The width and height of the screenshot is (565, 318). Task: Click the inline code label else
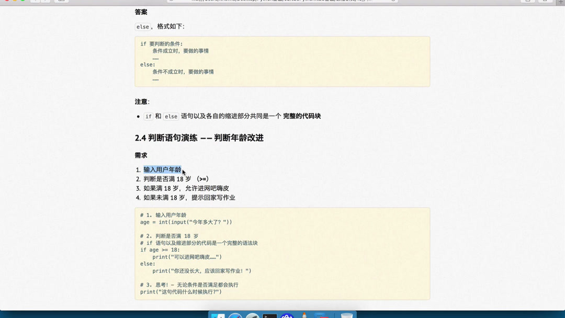tap(142, 27)
